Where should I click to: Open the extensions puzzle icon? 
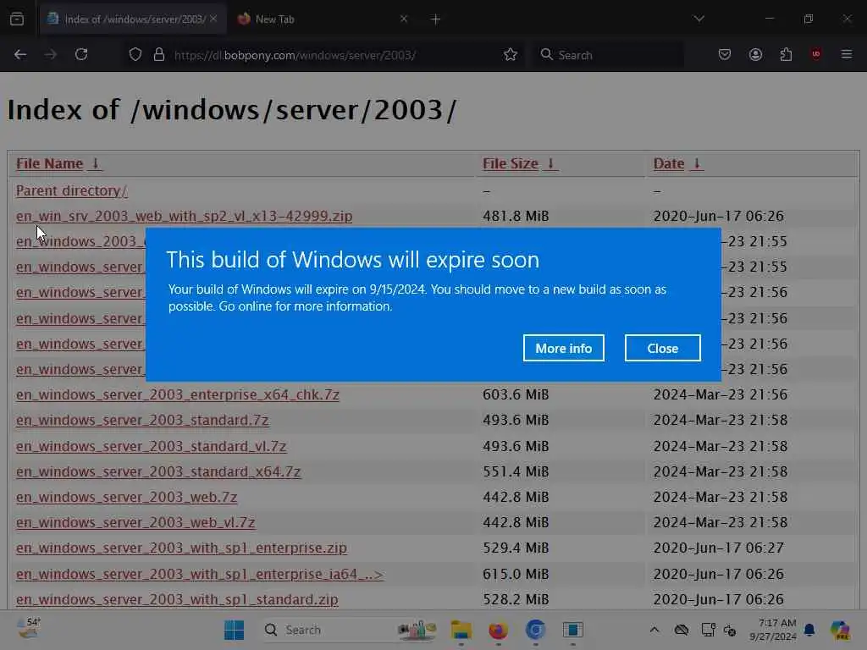pos(786,54)
